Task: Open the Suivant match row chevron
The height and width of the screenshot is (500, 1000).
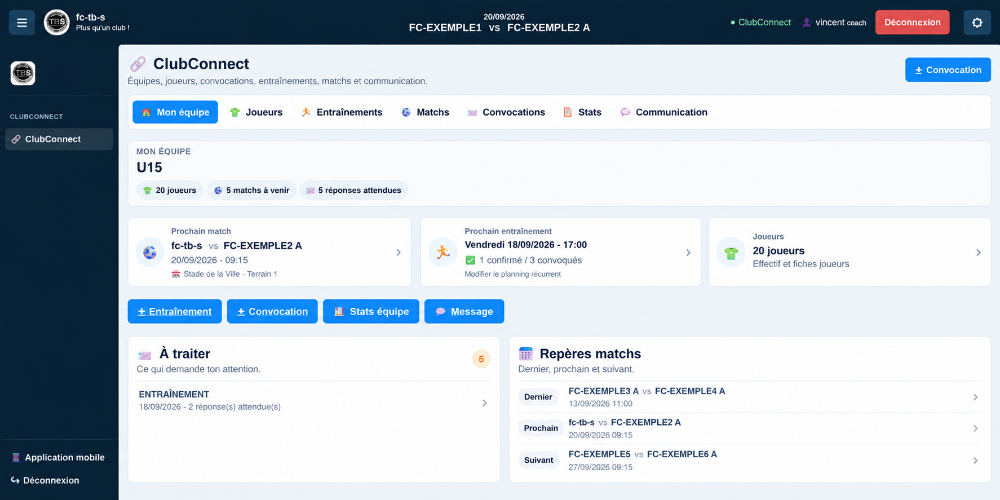Action: tap(976, 461)
